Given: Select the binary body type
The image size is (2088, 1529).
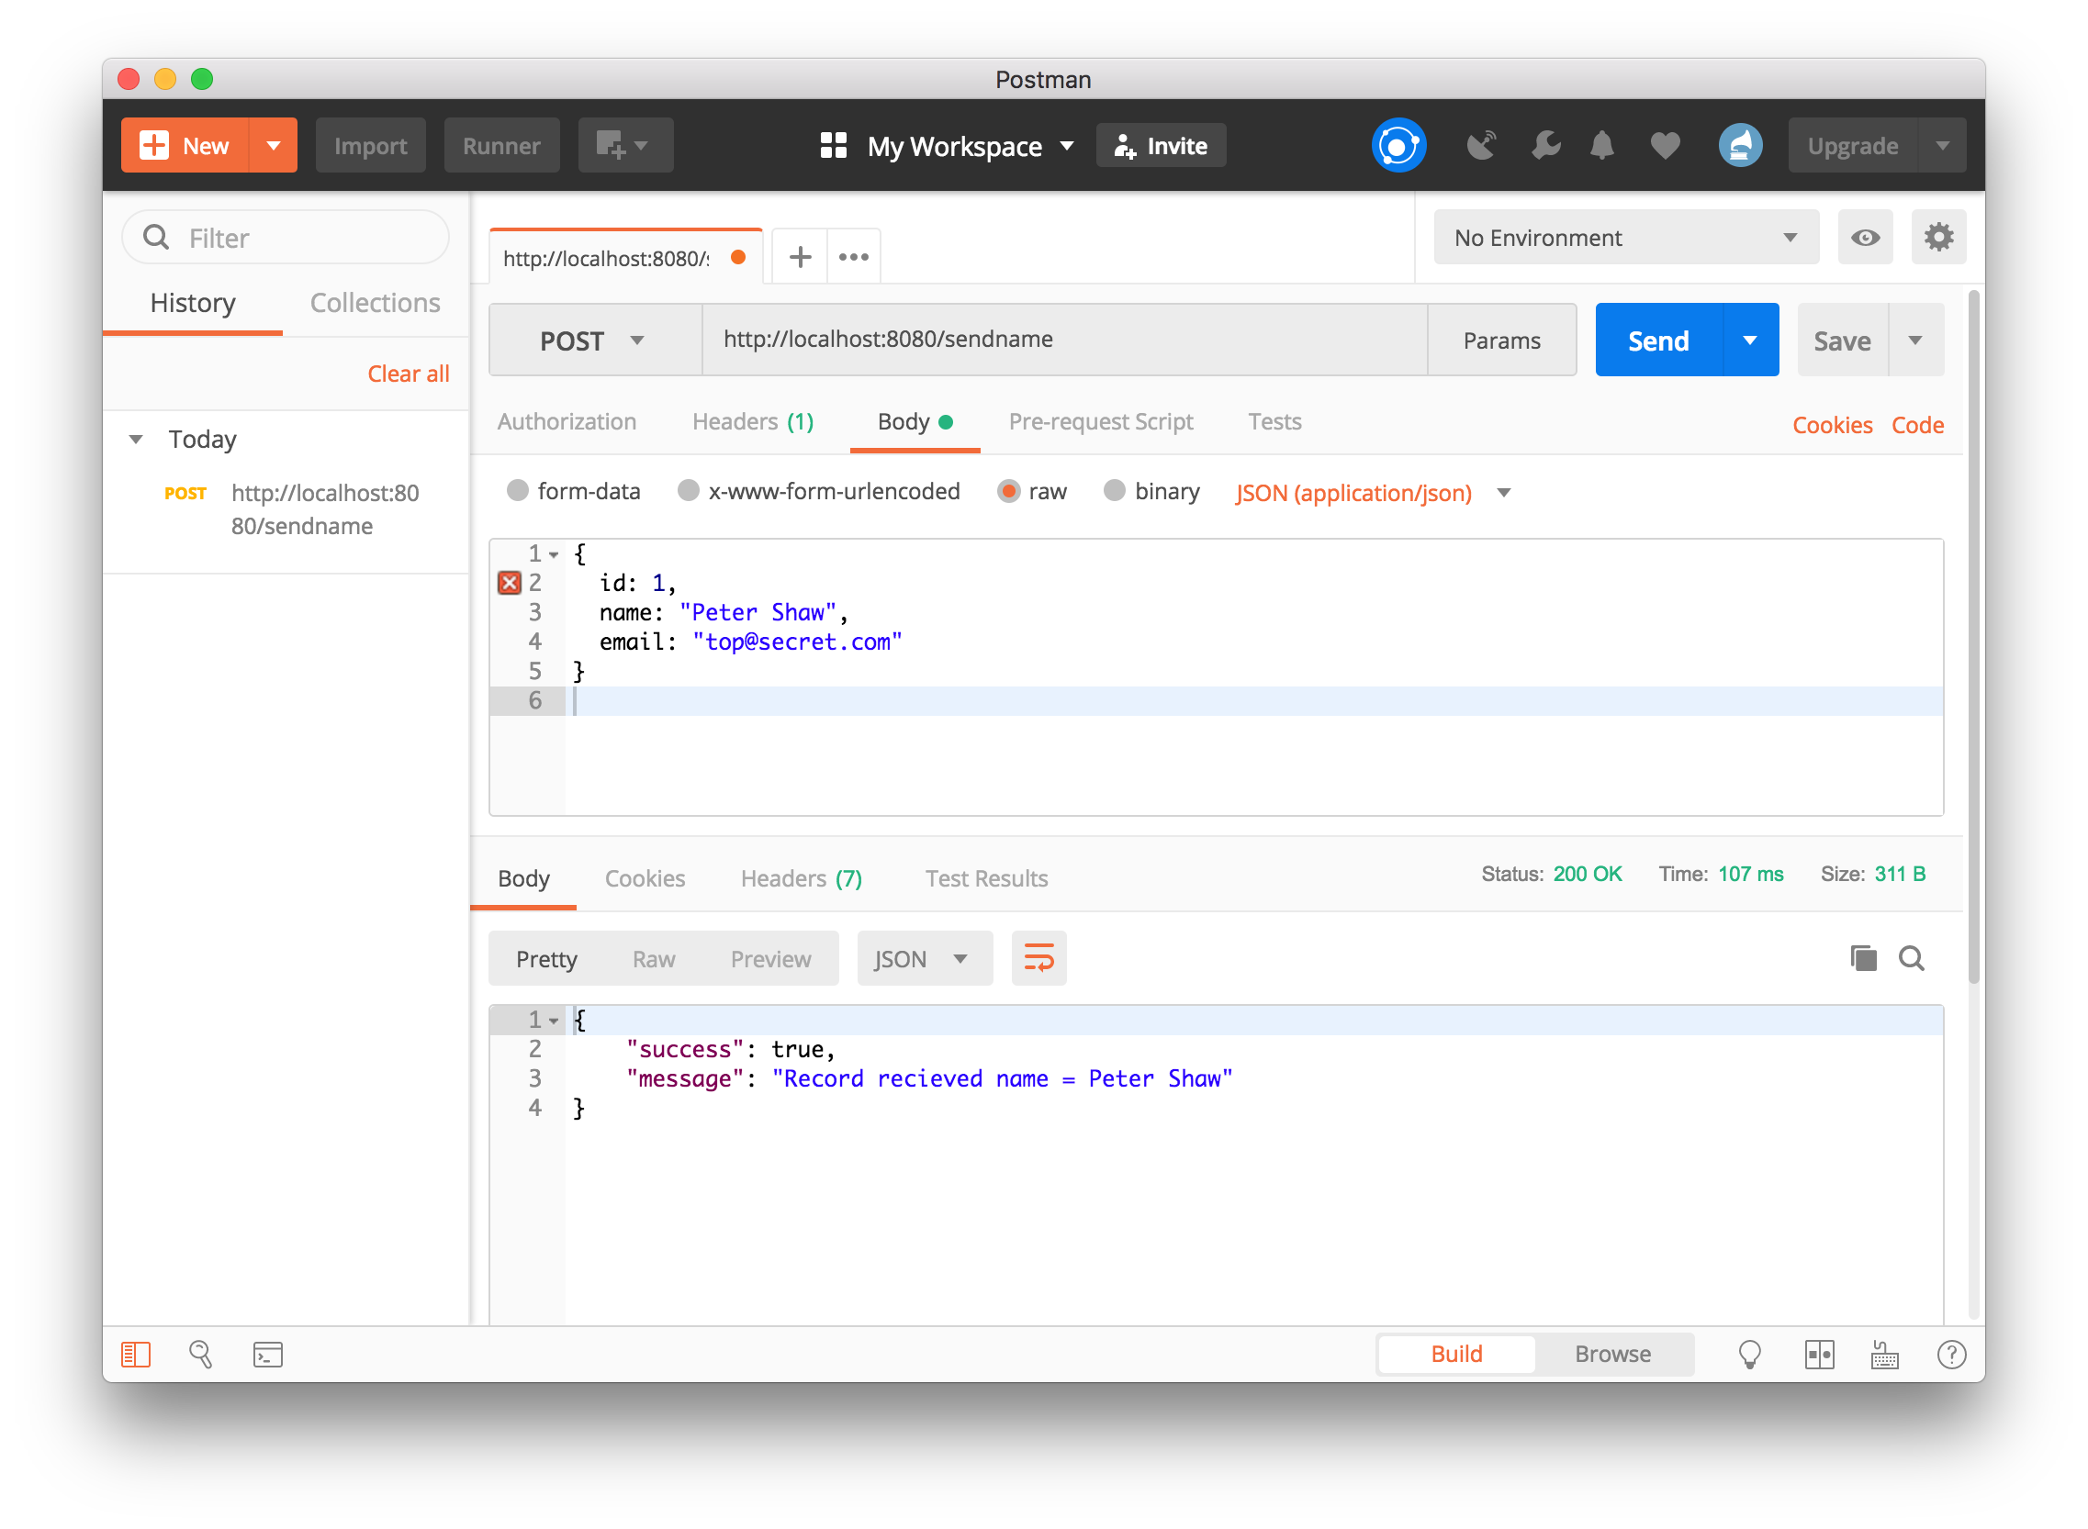Looking at the screenshot, I should [1115, 490].
